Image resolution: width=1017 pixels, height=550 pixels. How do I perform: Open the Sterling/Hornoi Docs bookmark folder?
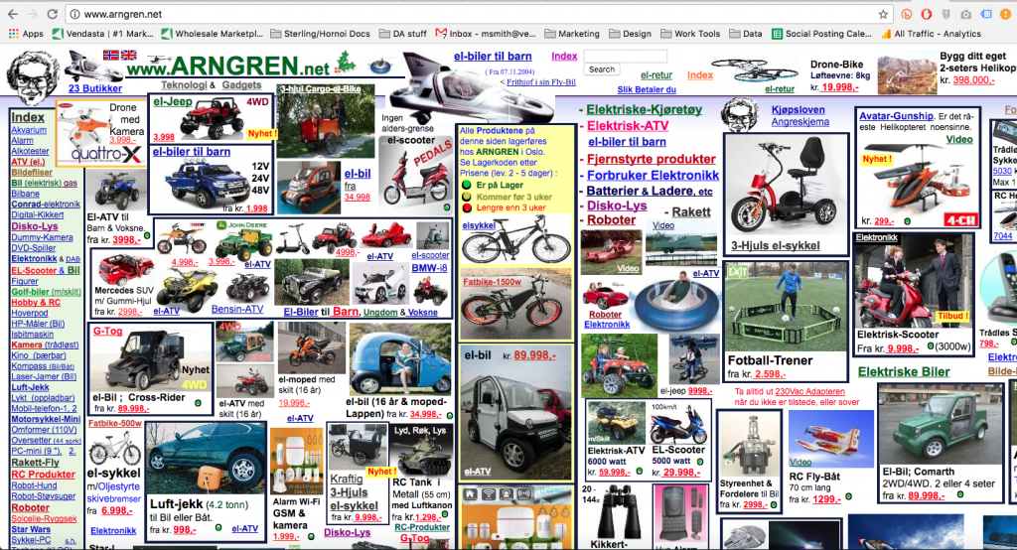(x=320, y=34)
